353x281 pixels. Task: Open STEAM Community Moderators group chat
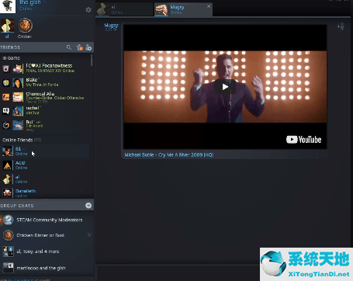pyautogui.click(x=47, y=220)
